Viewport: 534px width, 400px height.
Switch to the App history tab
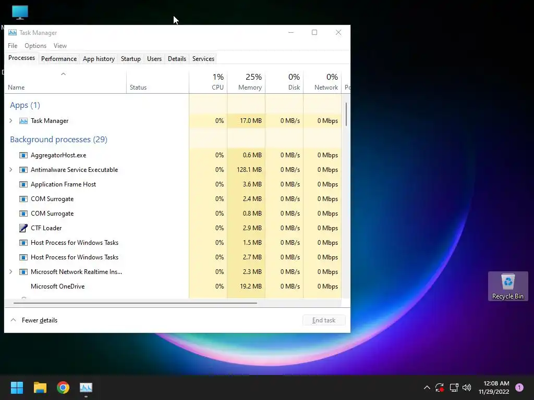99,59
